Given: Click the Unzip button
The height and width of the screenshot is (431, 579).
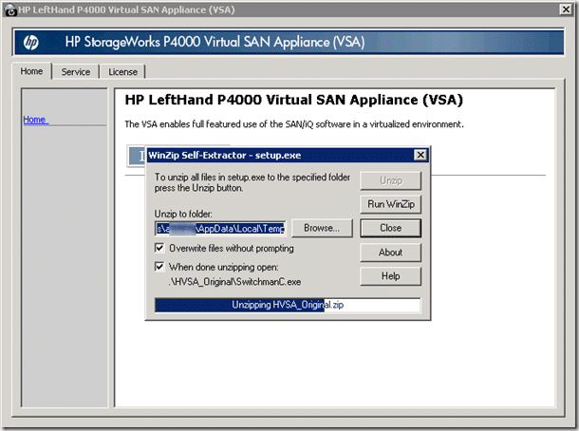Looking at the screenshot, I should click(x=391, y=180).
